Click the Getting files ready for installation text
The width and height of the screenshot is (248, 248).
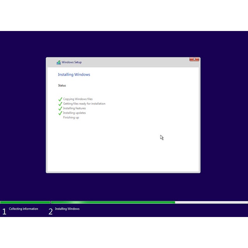[84, 104]
